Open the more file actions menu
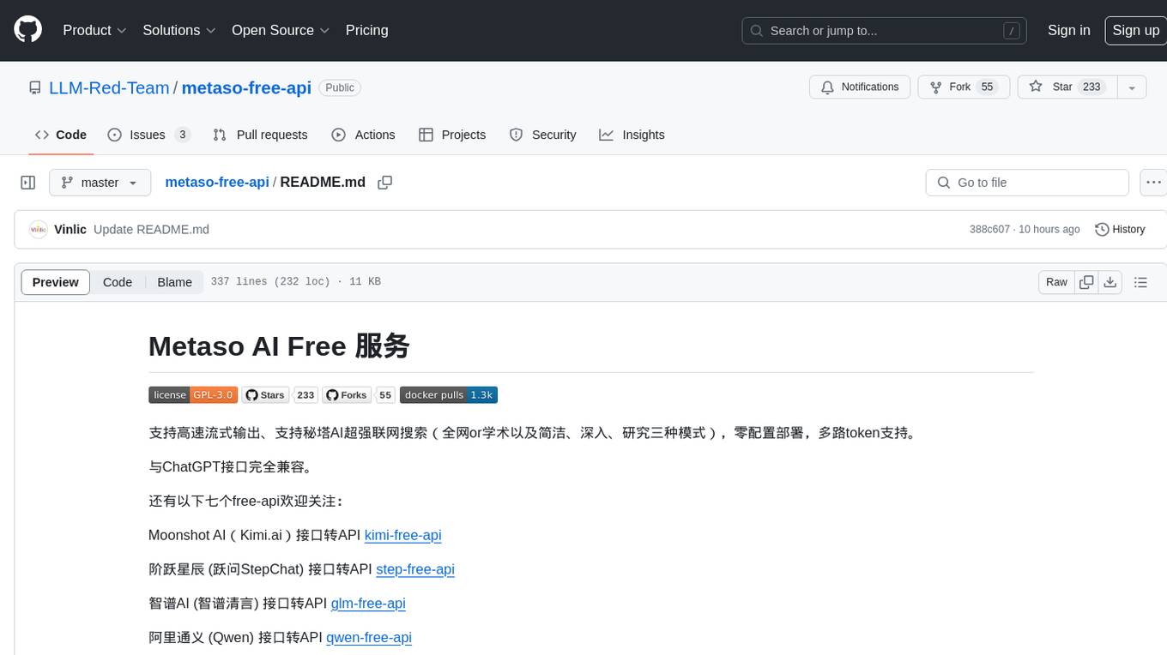 tap(1153, 183)
